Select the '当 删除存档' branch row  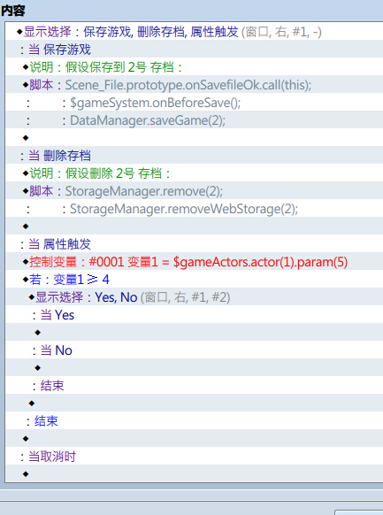click(195, 156)
